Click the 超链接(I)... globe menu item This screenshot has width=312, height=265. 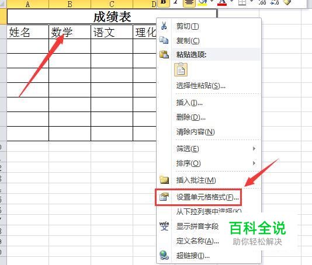pos(209,256)
